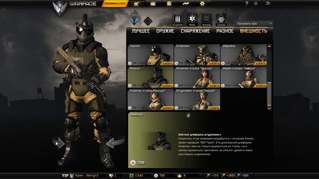
Task: Buy the Термит skin with КУПИТЬ
Action: (x=167, y=64)
